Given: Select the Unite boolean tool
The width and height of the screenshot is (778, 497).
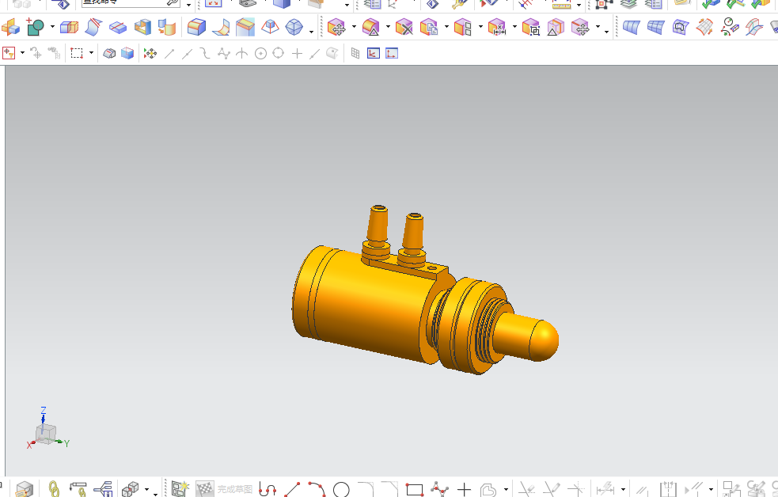Looking at the screenshot, I should (x=36, y=27).
